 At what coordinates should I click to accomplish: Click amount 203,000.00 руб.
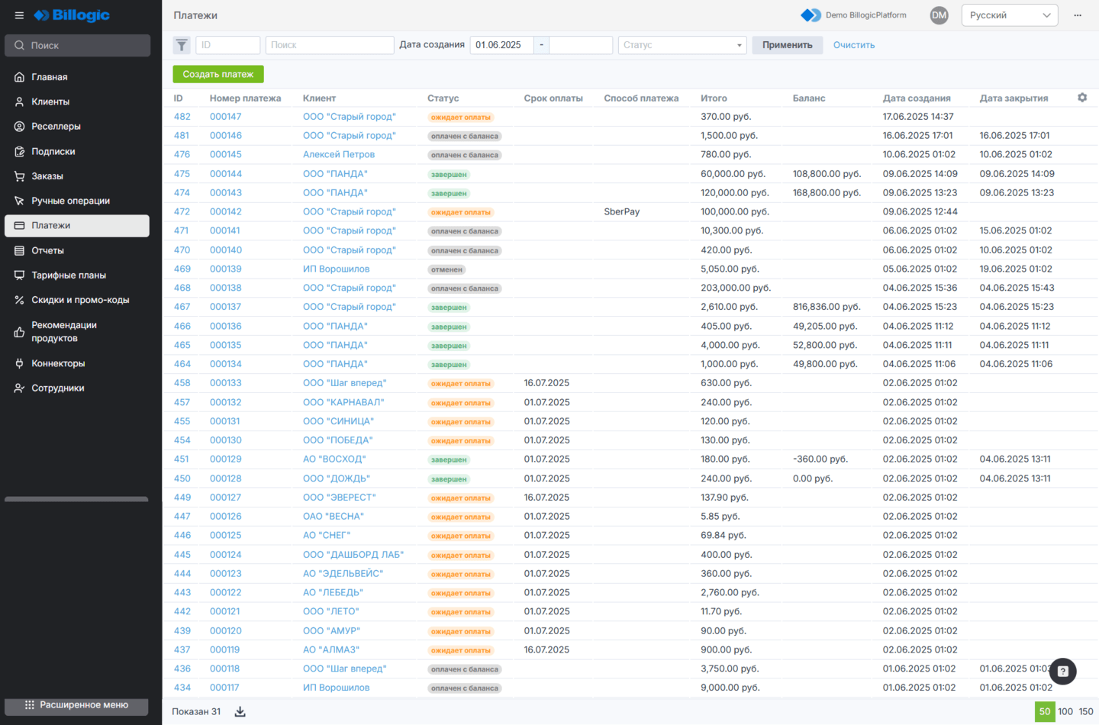click(736, 288)
